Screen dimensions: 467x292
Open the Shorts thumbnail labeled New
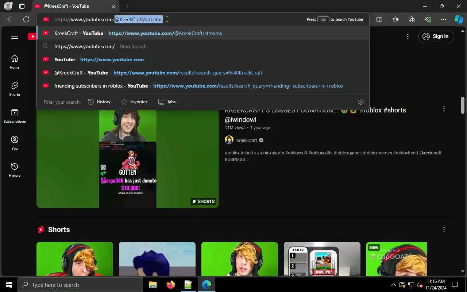[x=397, y=259]
